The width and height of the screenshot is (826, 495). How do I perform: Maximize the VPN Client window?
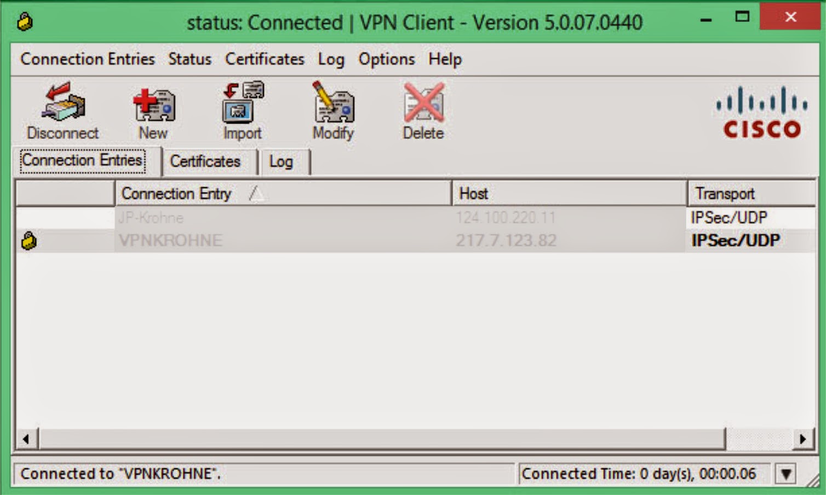(742, 18)
